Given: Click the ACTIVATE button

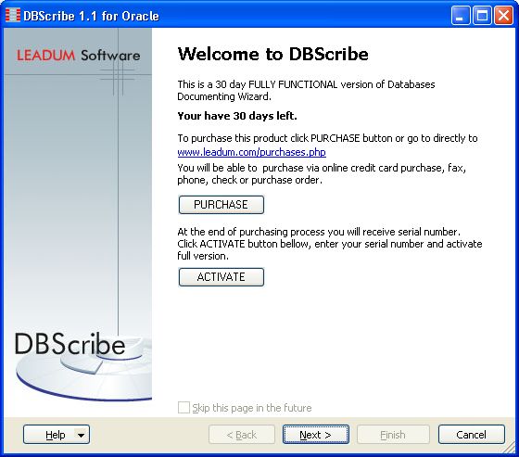Looking at the screenshot, I should pos(222,277).
